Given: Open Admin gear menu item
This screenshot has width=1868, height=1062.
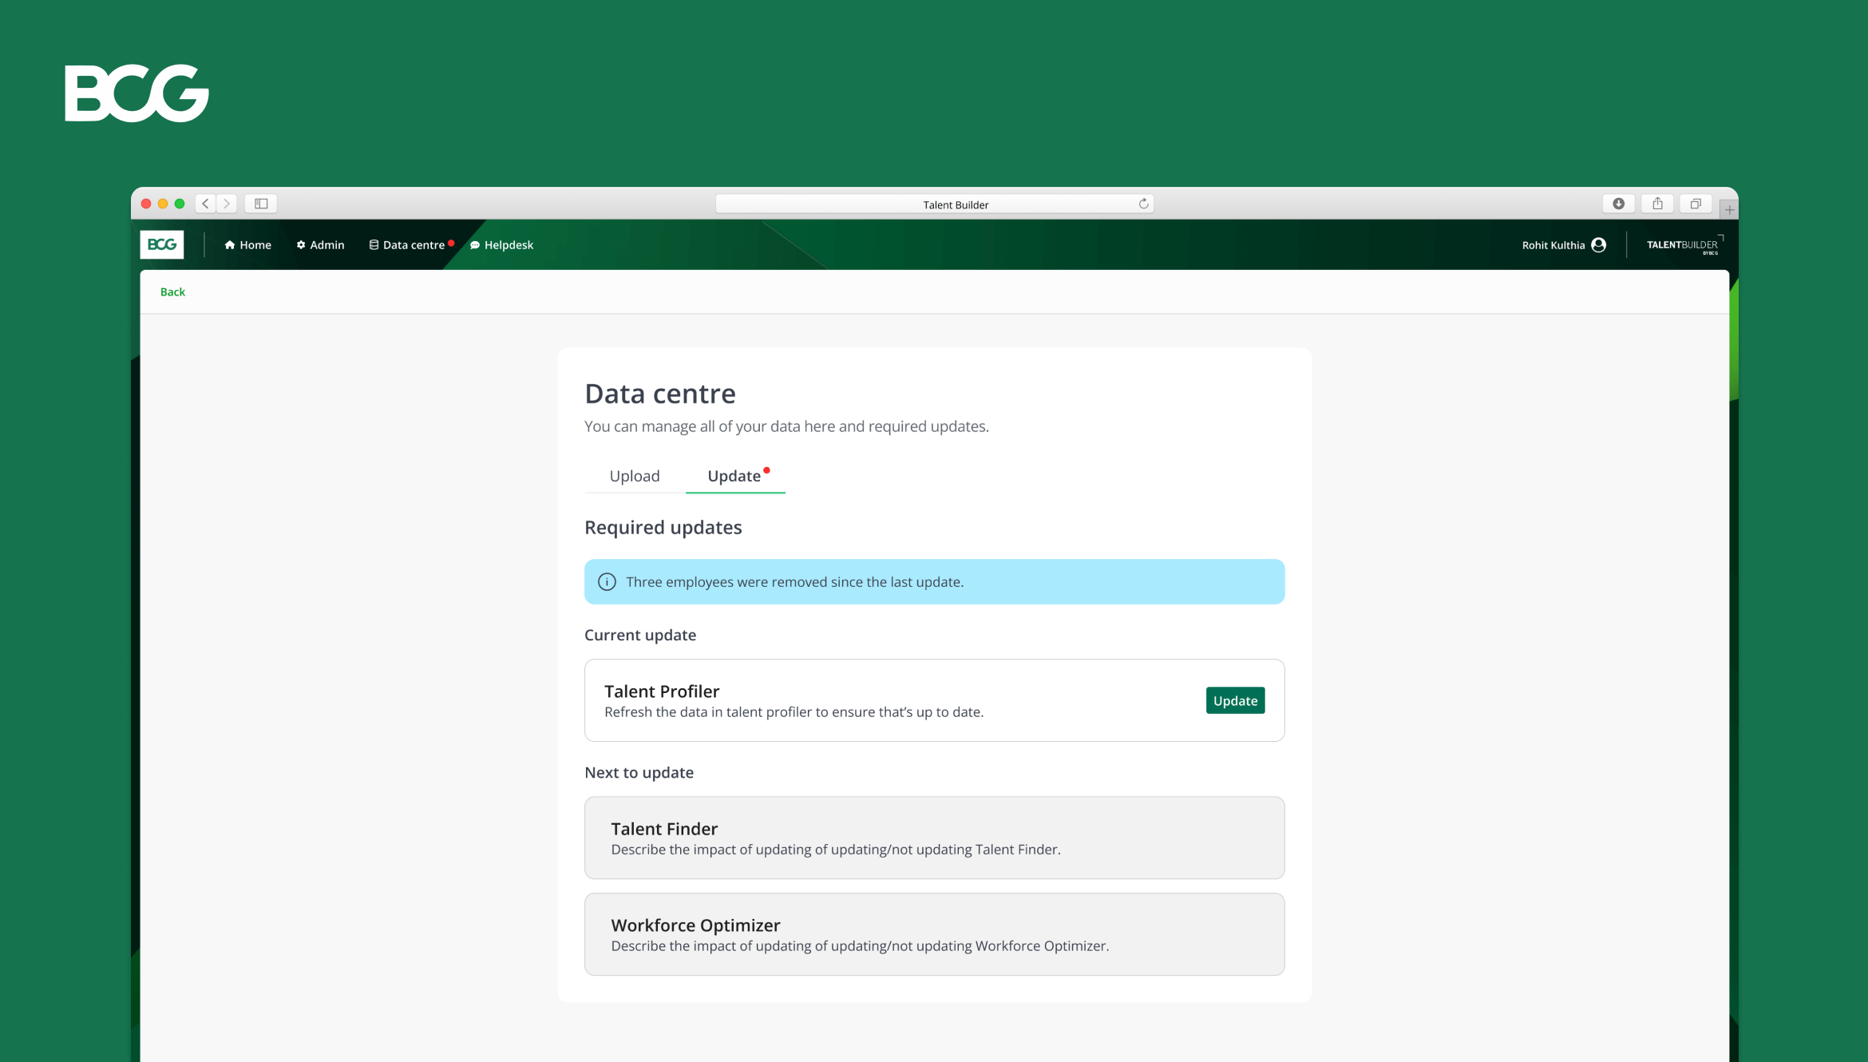Looking at the screenshot, I should (x=320, y=245).
